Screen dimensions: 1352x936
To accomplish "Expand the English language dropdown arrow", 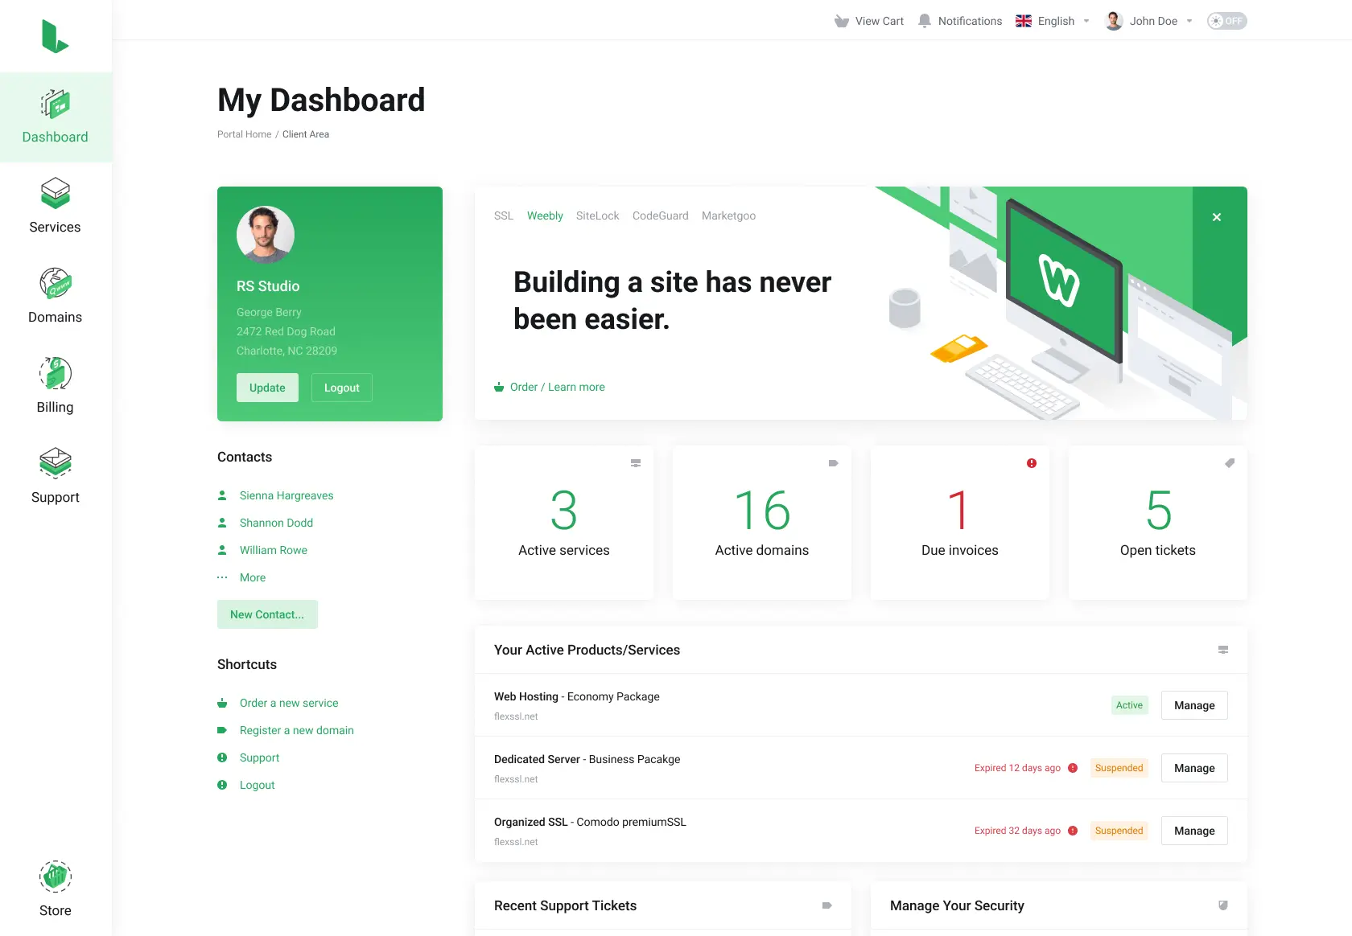I will [1086, 21].
